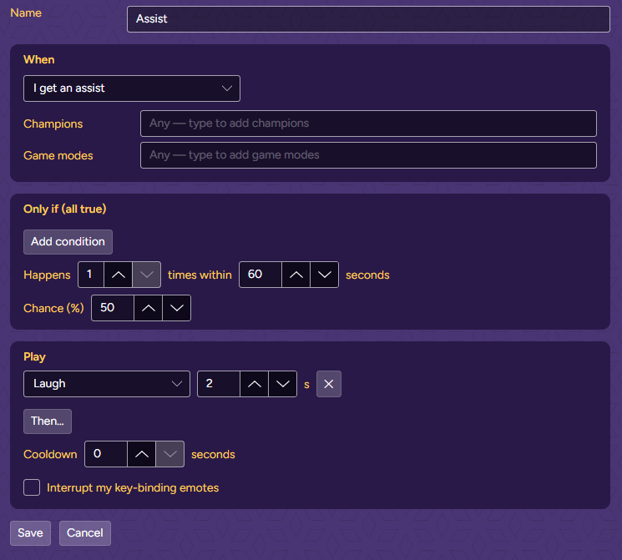Click the Cancel button
Viewport: 622px width, 560px height.
coord(85,533)
